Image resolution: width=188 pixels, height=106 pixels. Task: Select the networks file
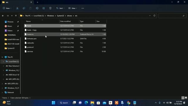[x=65, y=43]
